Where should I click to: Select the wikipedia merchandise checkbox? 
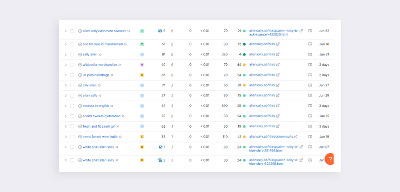72,65
